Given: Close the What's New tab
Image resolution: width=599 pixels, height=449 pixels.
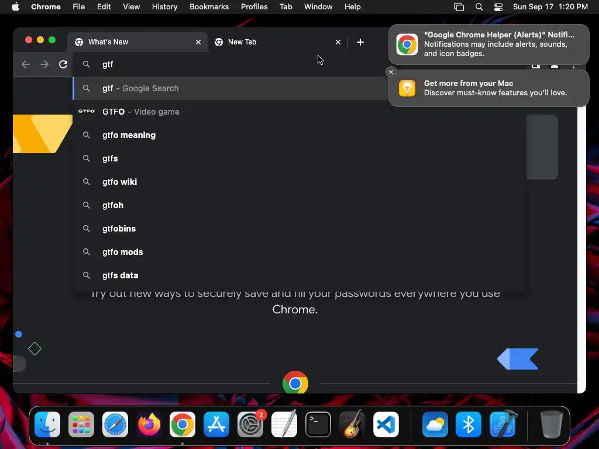Looking at the screenshot, I should tap(198, 42).
